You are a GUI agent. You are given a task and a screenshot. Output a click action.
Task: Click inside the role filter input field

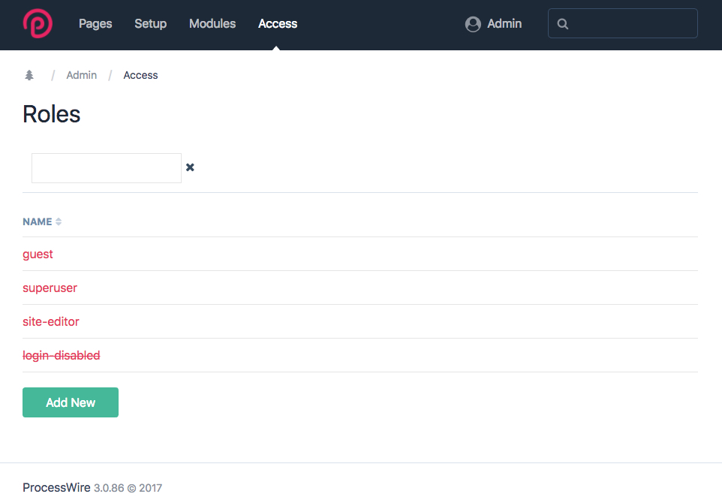pos(105,167)
